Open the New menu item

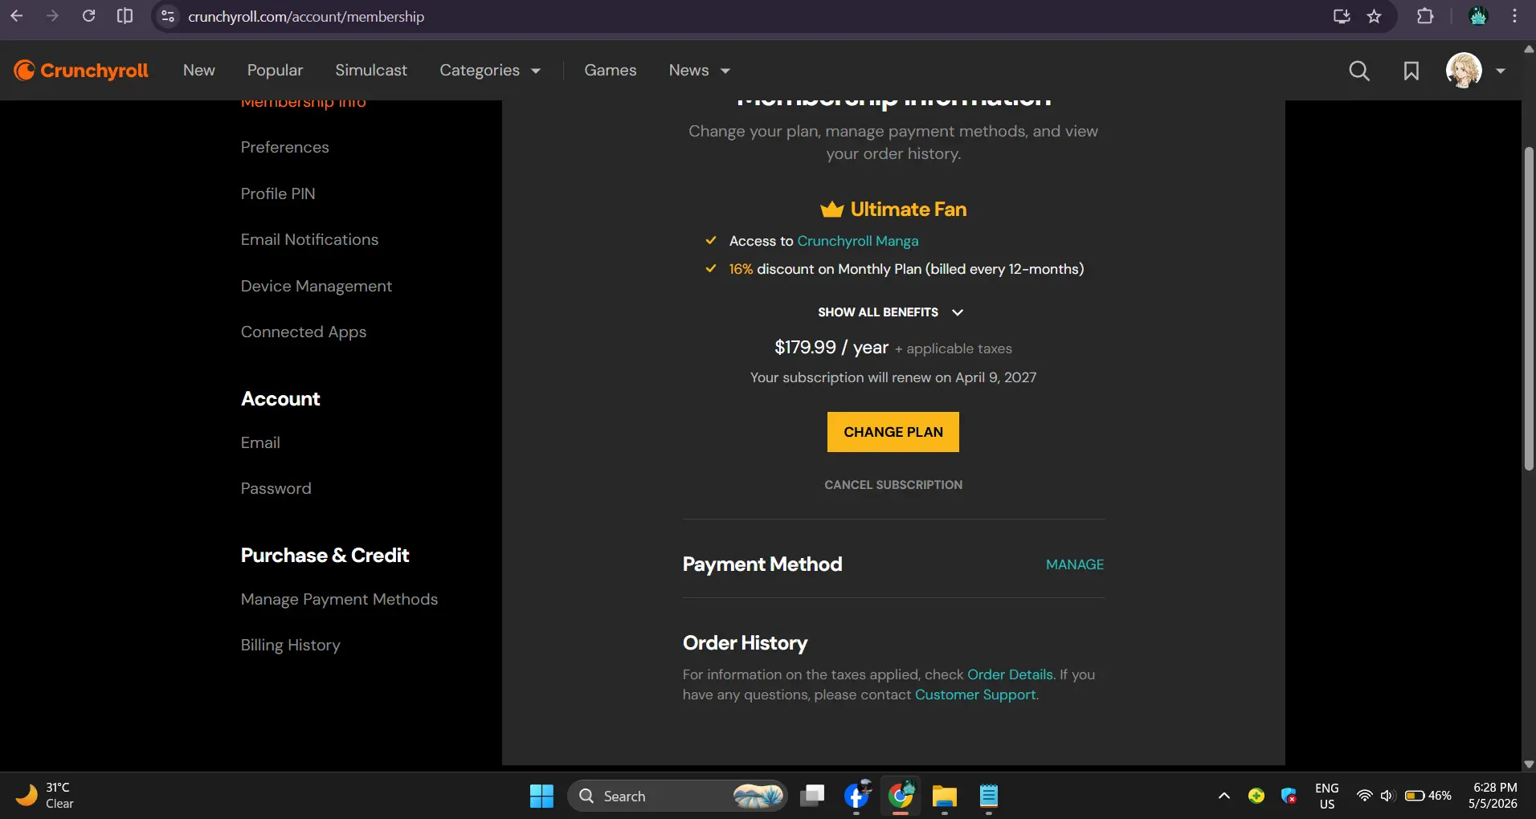pos(198,71)
